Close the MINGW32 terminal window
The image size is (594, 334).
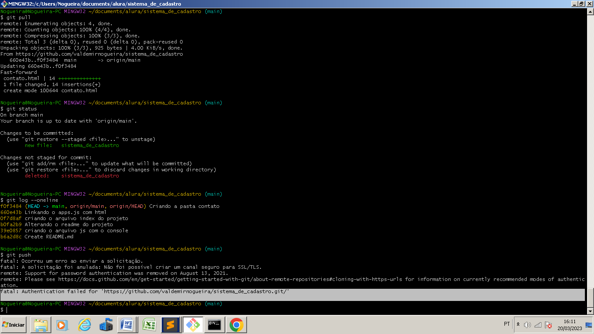(590, 3)
